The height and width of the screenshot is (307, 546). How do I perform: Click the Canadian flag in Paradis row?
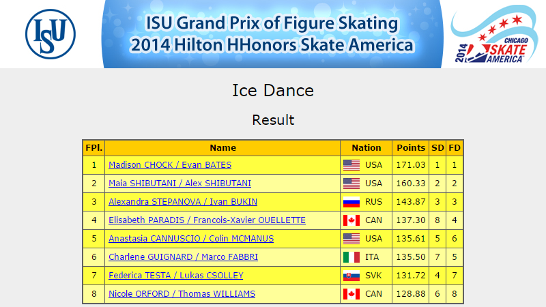[351, 220]
